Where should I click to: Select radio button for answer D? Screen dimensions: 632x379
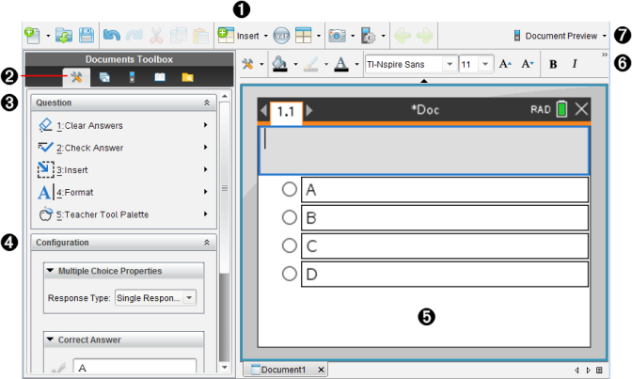pyautogui.click(x=290, y=275)
